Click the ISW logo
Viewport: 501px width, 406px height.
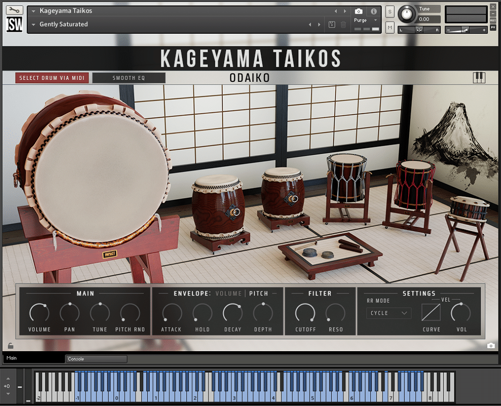[x=14, y=24]
